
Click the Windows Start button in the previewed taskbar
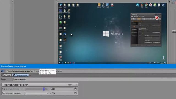click(60, 63)
